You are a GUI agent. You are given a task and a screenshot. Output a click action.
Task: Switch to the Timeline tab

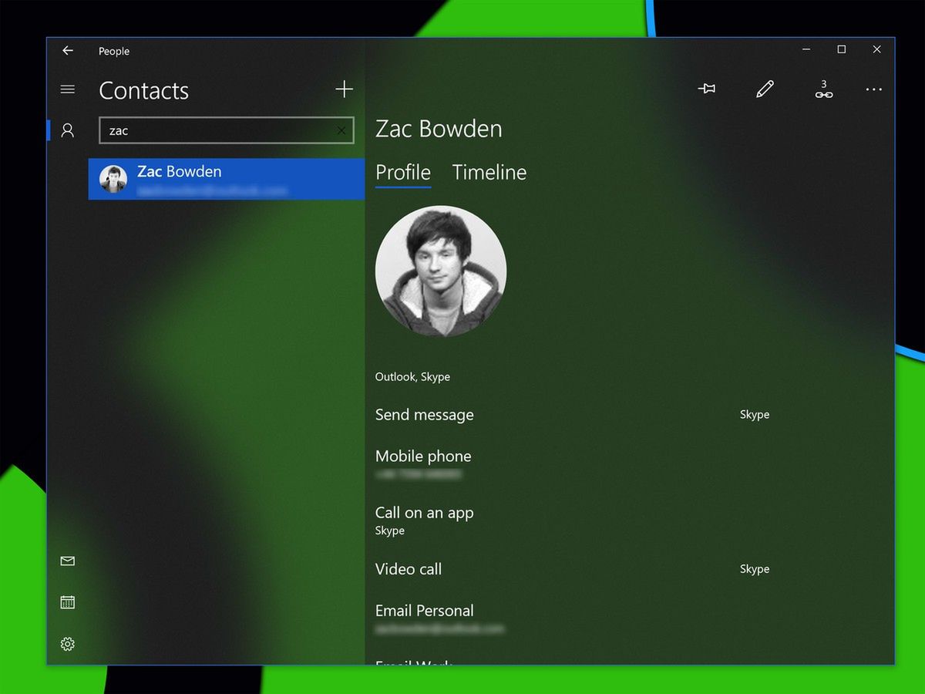(x=489, y=172)
